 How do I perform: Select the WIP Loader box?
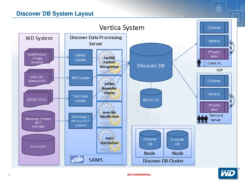81,78
